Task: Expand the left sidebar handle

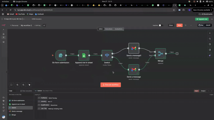Action: click(x=7, y=72)
